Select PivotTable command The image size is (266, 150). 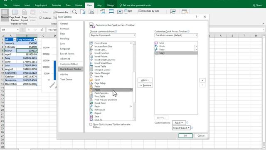[100, 96]
